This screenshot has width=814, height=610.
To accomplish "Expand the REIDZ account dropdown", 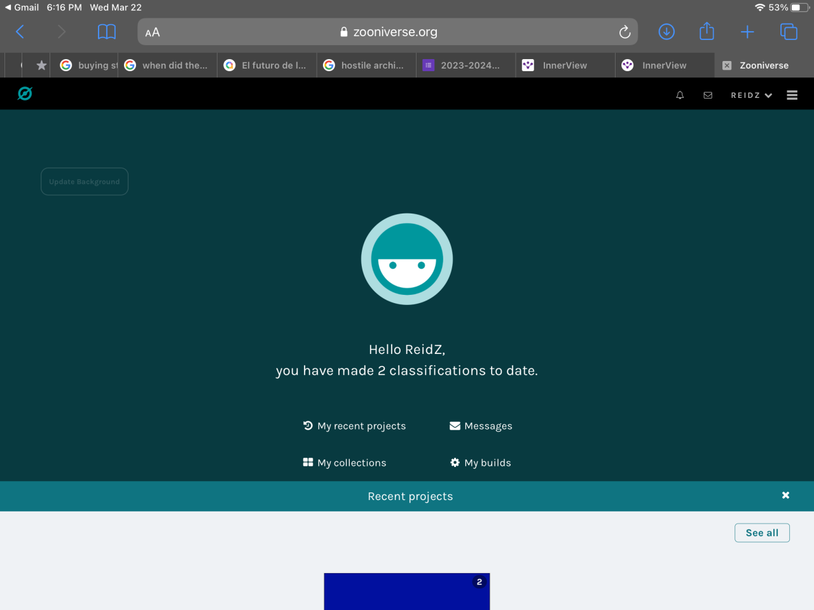I will 752,95.
